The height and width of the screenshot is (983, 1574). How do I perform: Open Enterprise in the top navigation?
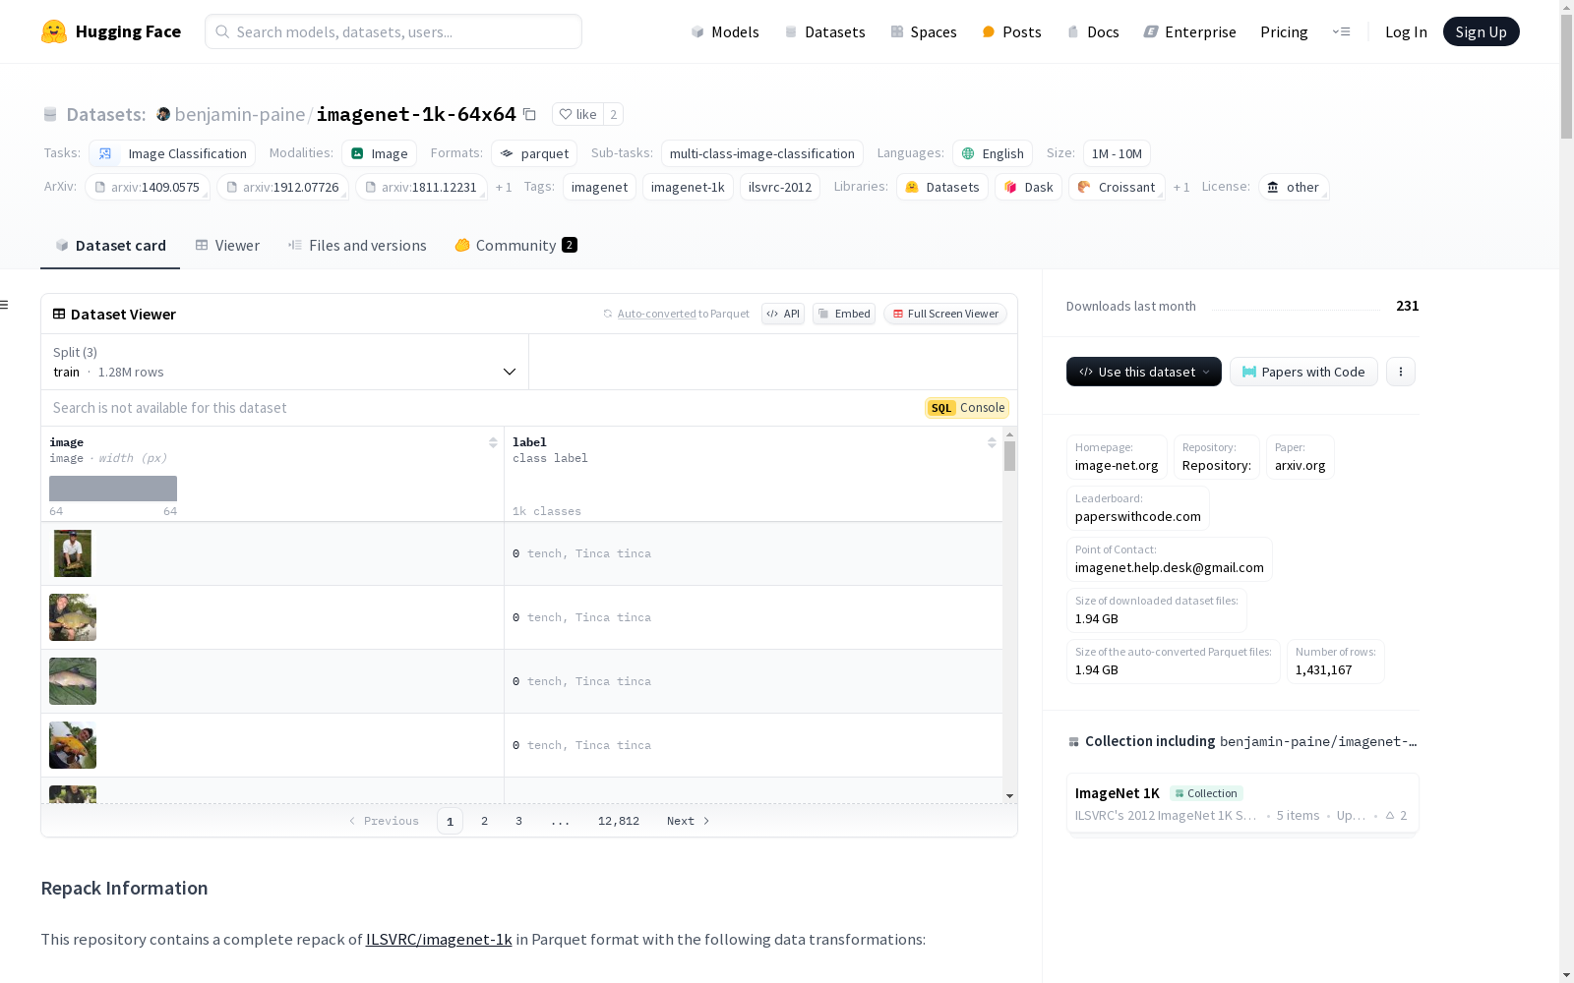pos(1189,31)
